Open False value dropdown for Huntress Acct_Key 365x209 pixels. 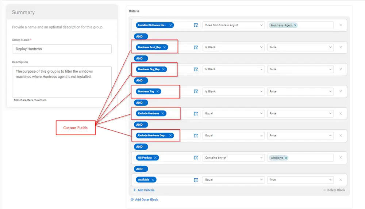pyautogui.click(x=300, y=47)
